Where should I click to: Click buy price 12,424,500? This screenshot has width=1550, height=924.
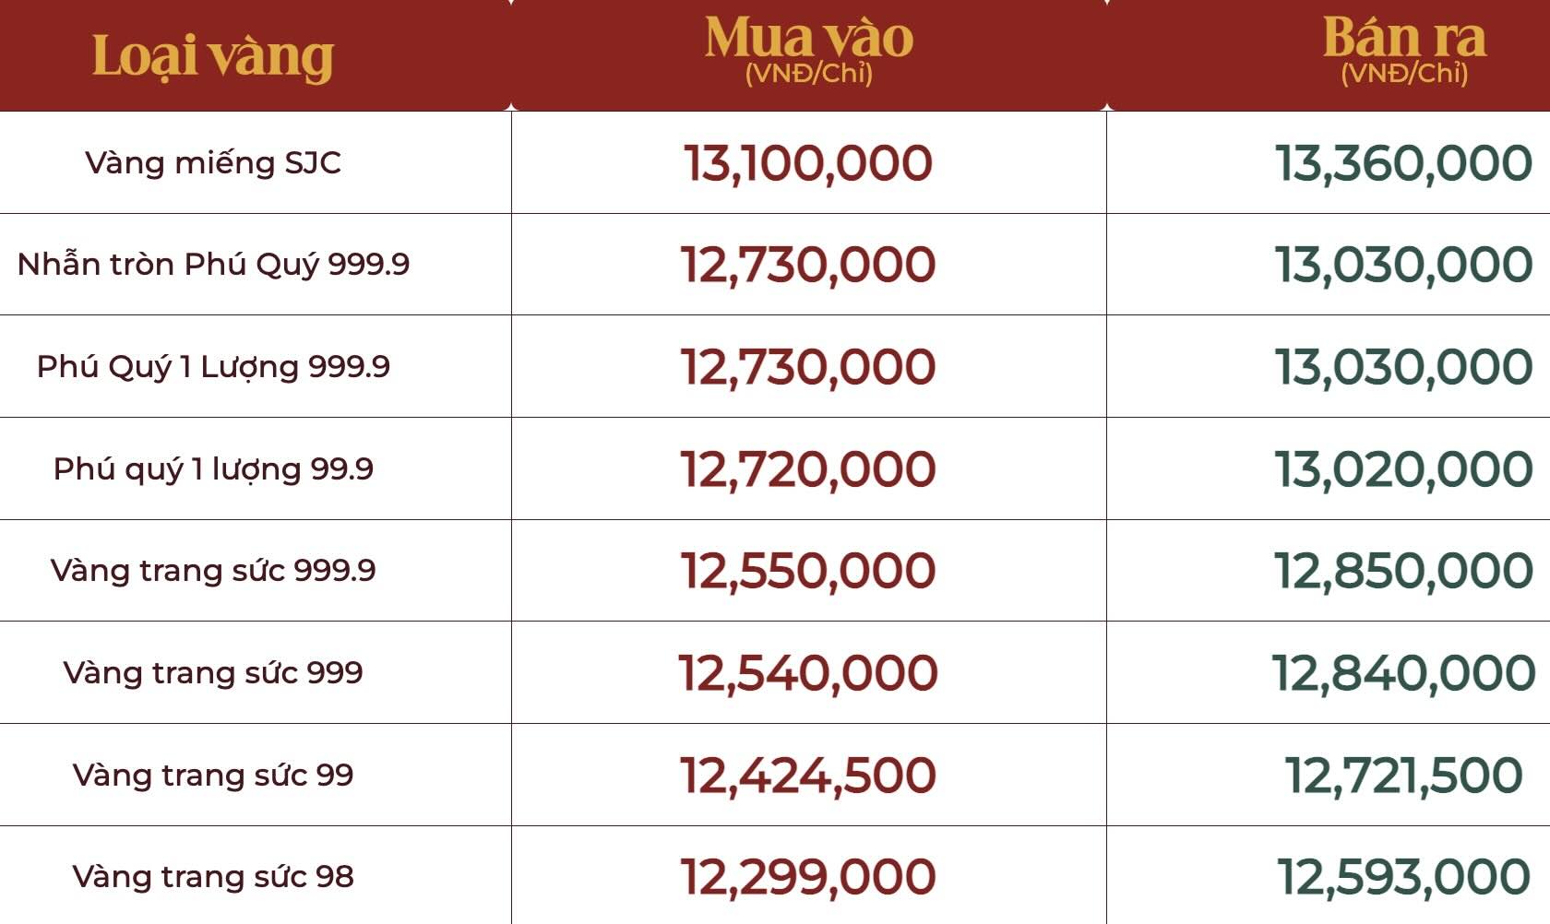[x=808, y=776]
